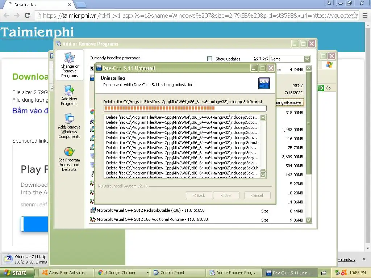This screenshot has height=278, width=371.
Task: Close the Chrome downloads bar
Action: (364, 259)
